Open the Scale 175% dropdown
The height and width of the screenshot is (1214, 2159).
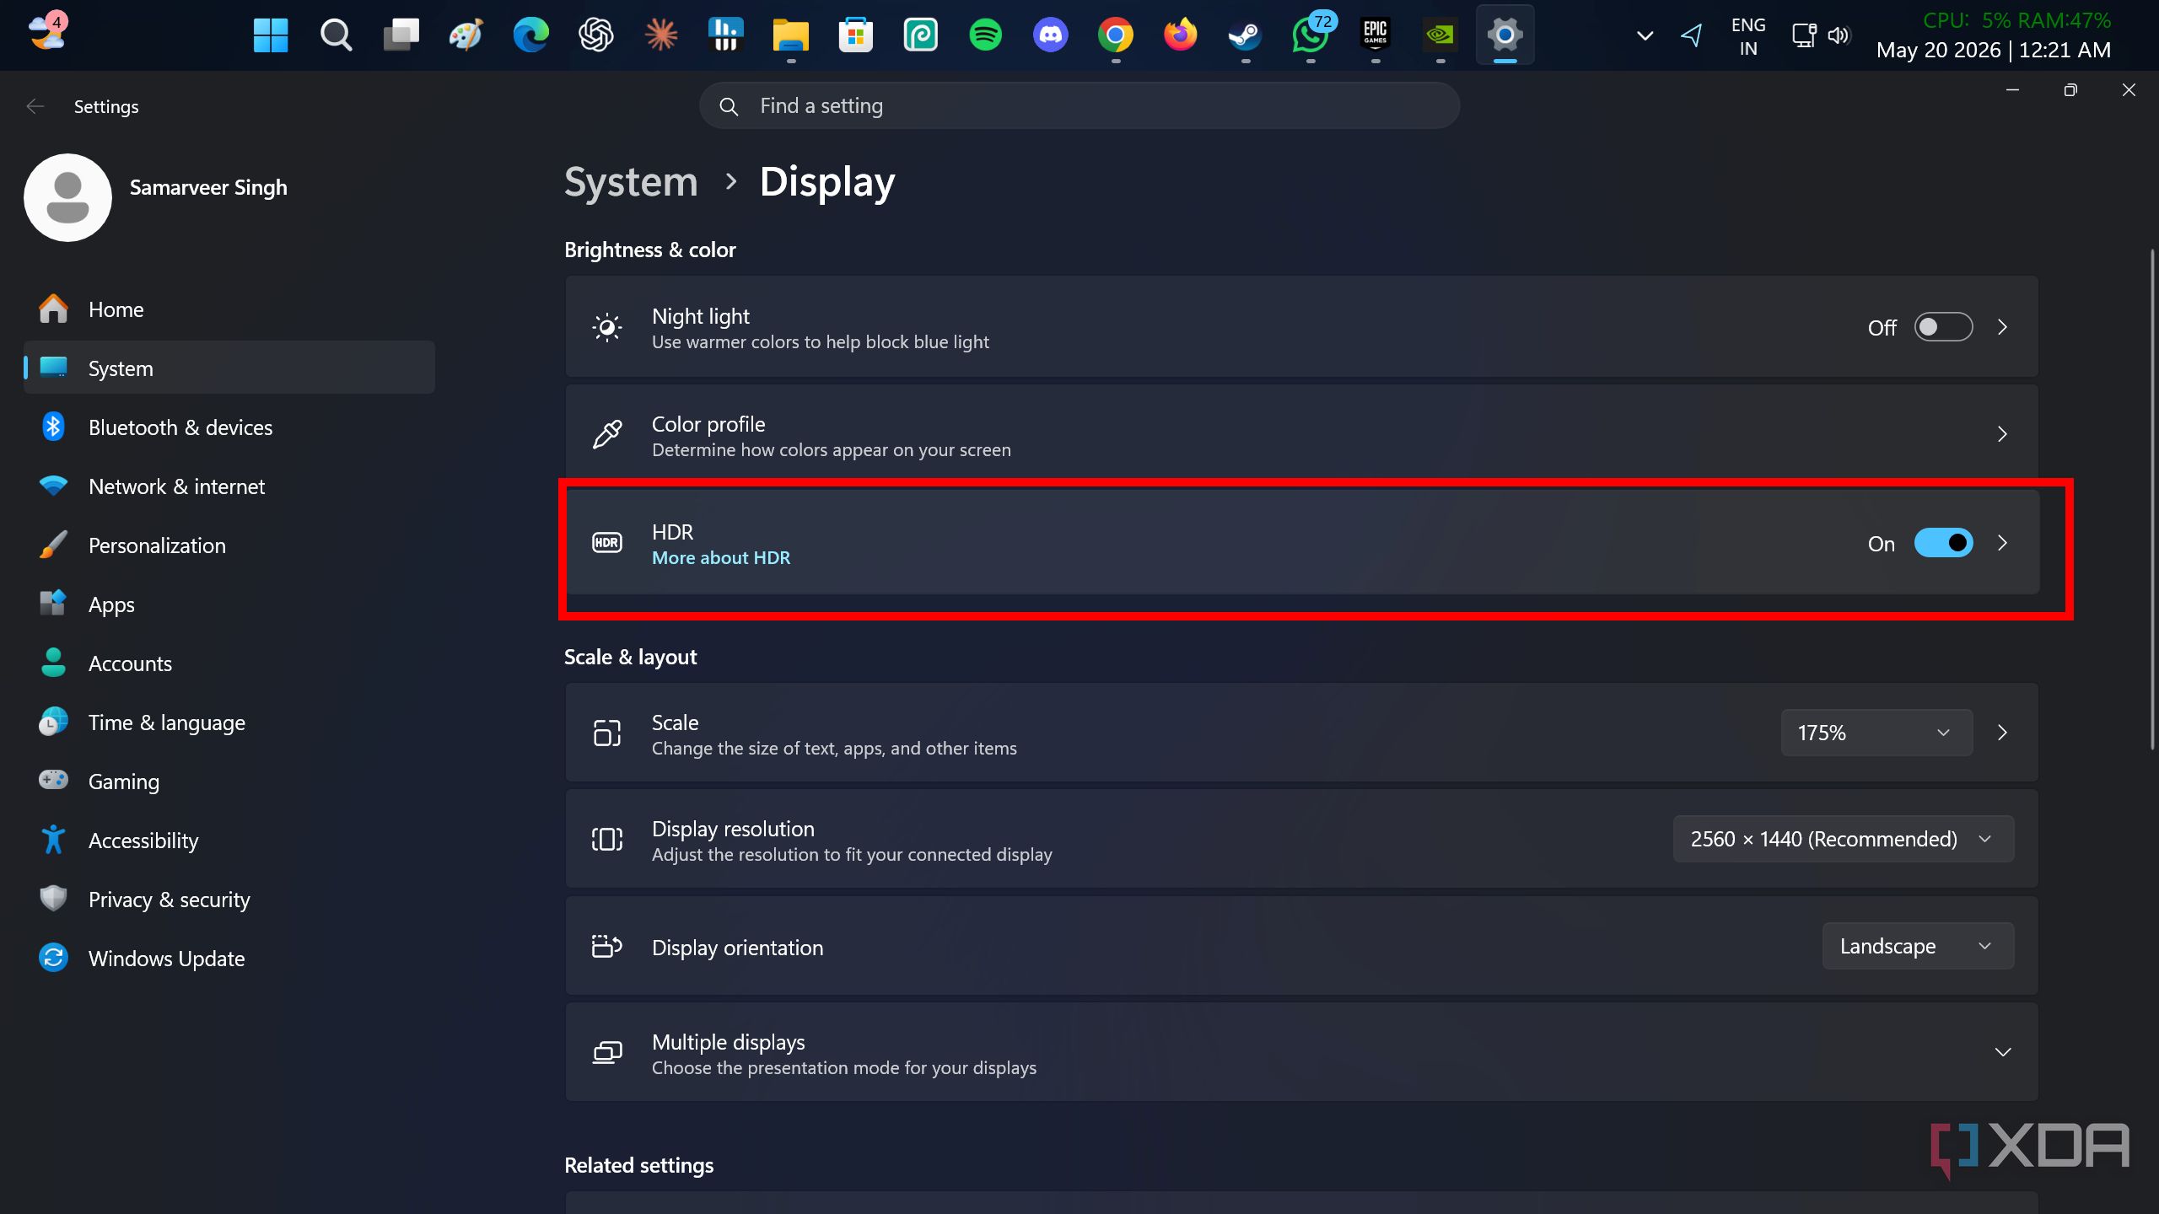click(x=1876, y=733)
